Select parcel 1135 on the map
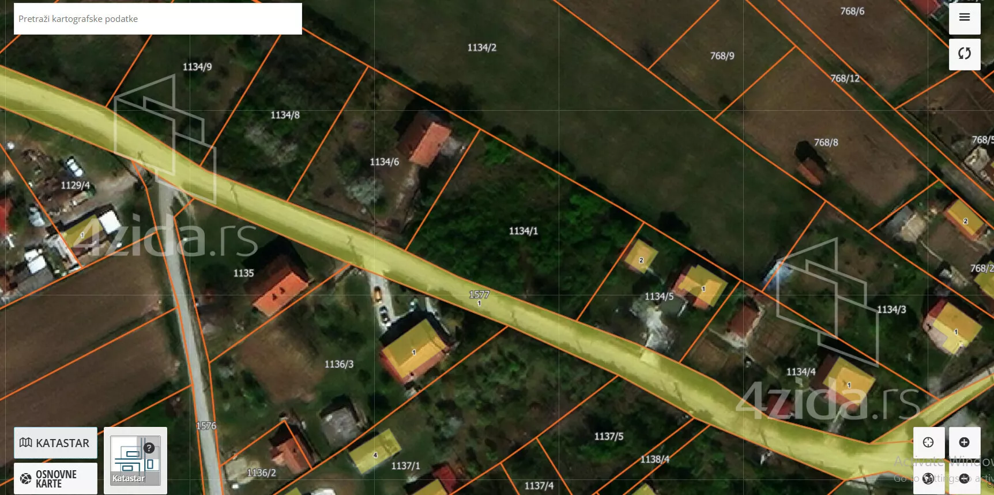Viewport: 994px width, 495px height. pos(243,273)
